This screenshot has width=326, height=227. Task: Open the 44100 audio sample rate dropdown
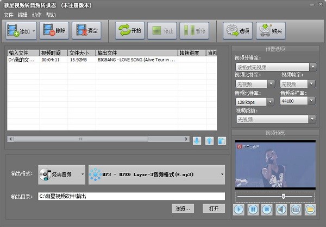click(x=297, y=101)
